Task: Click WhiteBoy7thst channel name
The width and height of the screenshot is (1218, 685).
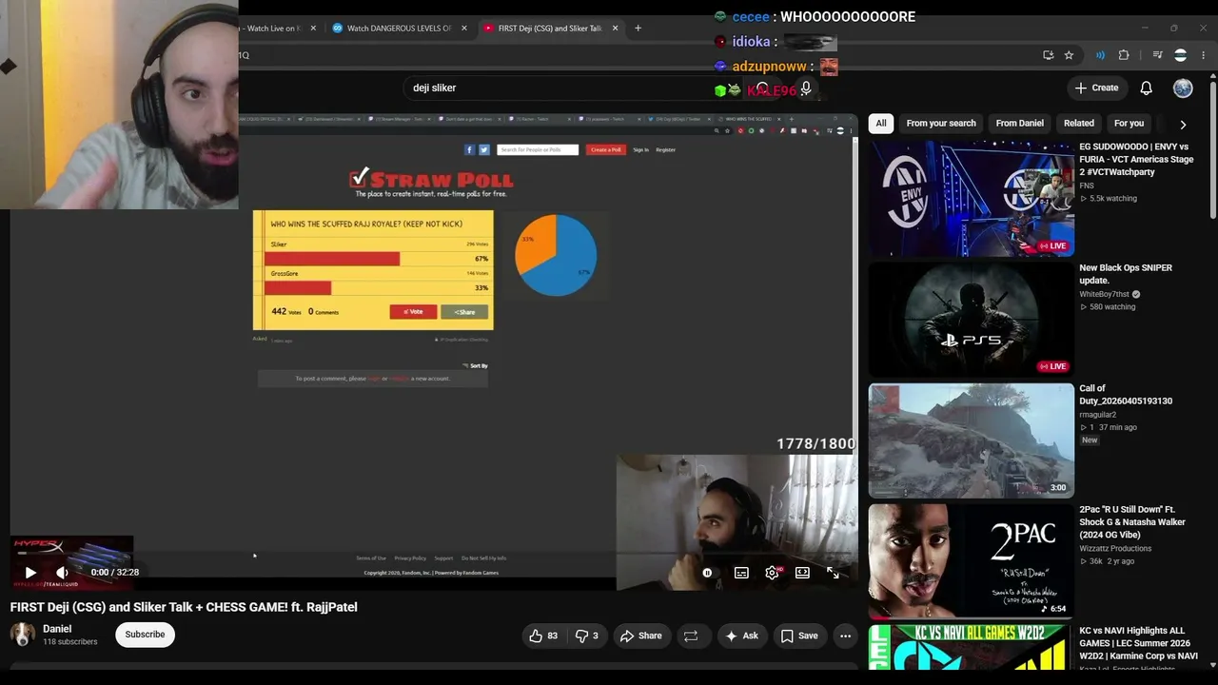Action: click(x=1104, y=294)
